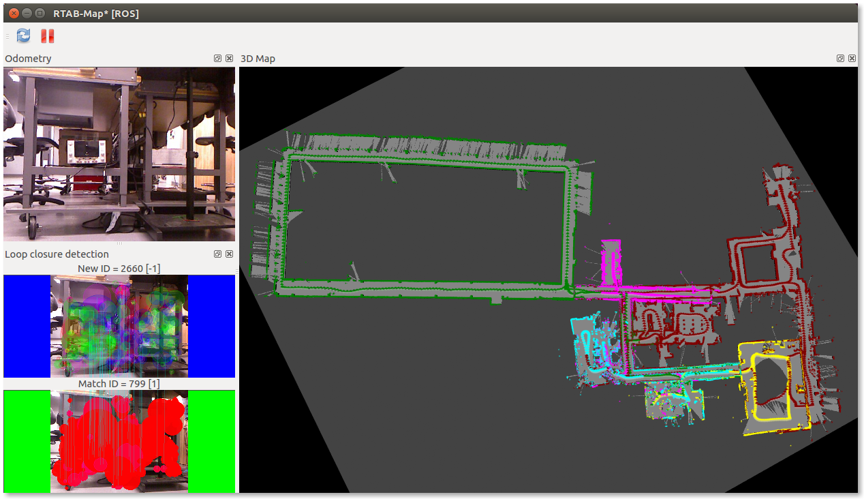Click the 3D Map panel title
The height and width of the screenshot is (499, 864).
point(258,59)
